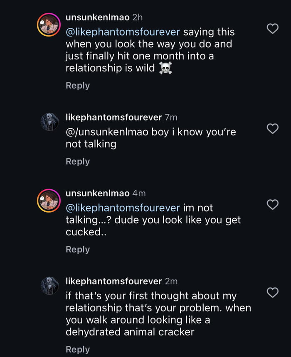Image resolution: width=291 pixels, height=357 pixels.
Task: Tap the blue @likephantomsfourever mention before 'im not'
Action: 123,208
